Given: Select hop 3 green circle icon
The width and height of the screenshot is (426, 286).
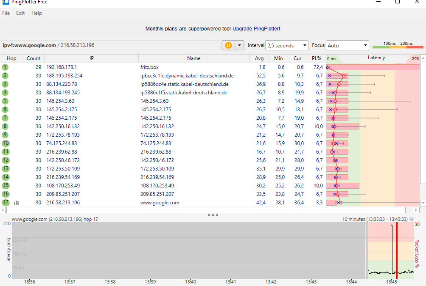Looking at the screenshot, I should [x=5, y=84].
